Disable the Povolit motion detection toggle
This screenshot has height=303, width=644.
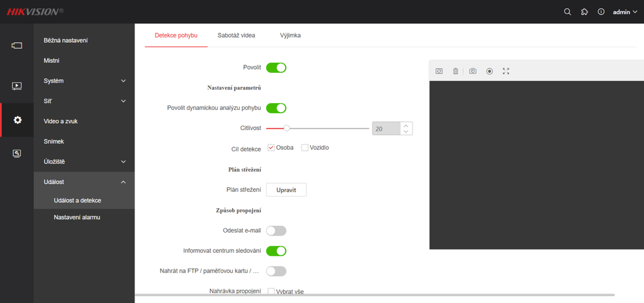tap(276, 67)
